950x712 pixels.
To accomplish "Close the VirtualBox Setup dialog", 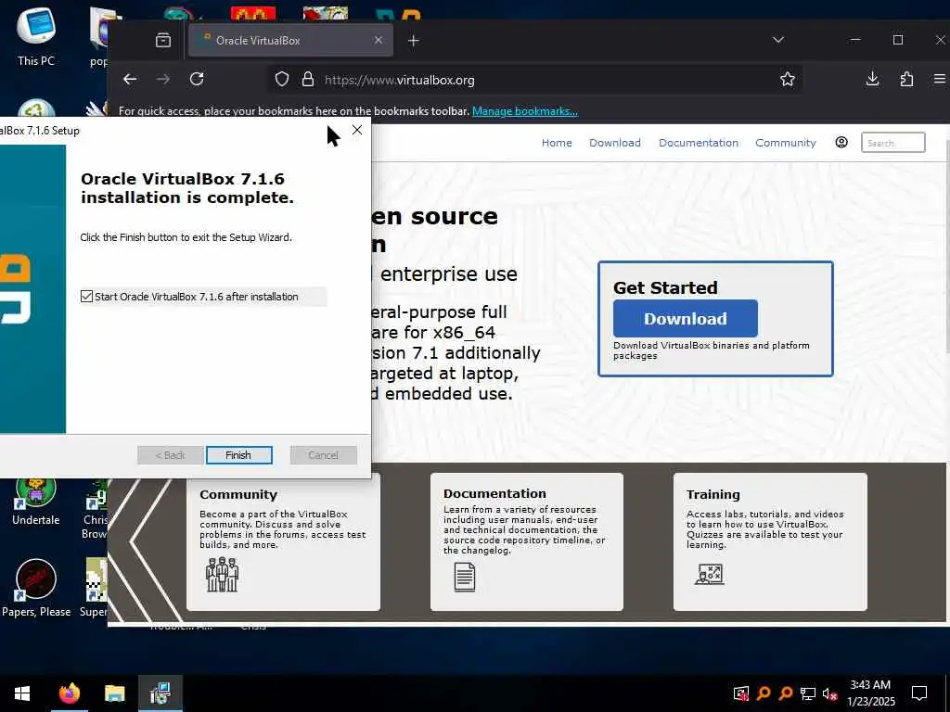I will [x=357, y=130].
